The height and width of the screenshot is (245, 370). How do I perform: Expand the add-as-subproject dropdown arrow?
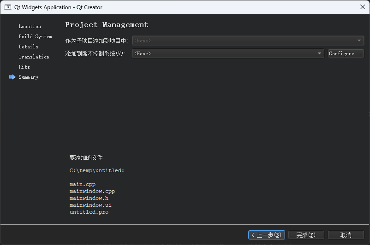(x=360, y=41)
